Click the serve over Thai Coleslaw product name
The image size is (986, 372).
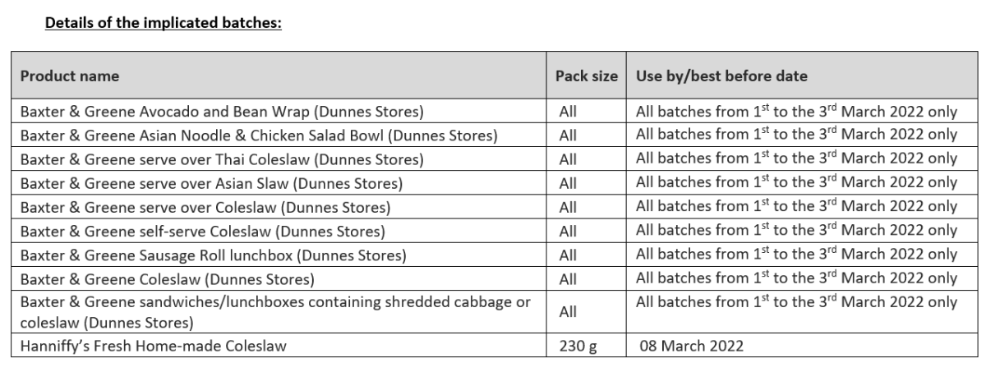click(x=222, y=158)
